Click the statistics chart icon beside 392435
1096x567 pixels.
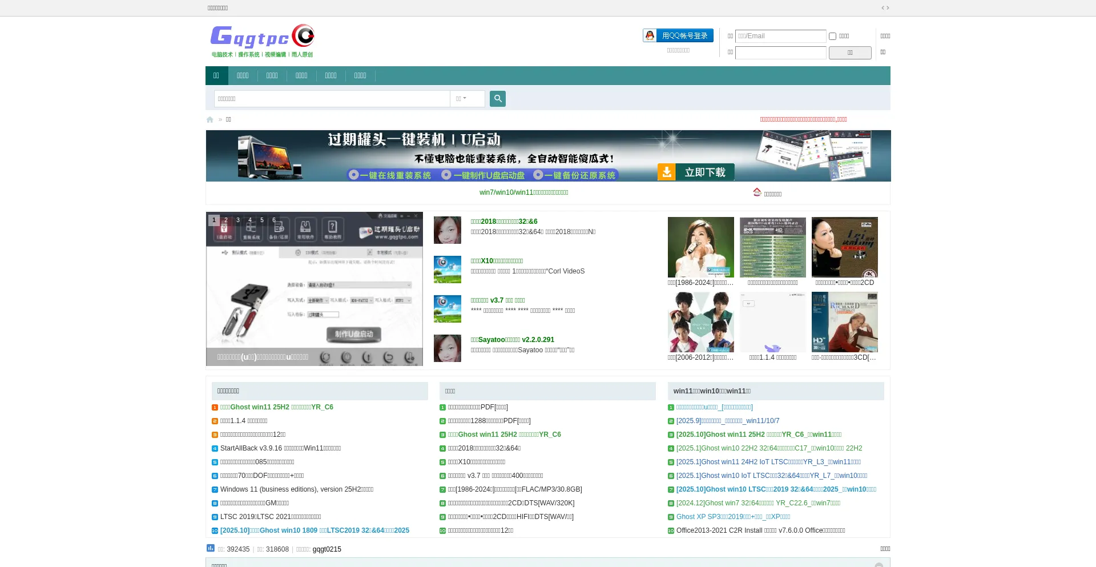pos(211,548)
